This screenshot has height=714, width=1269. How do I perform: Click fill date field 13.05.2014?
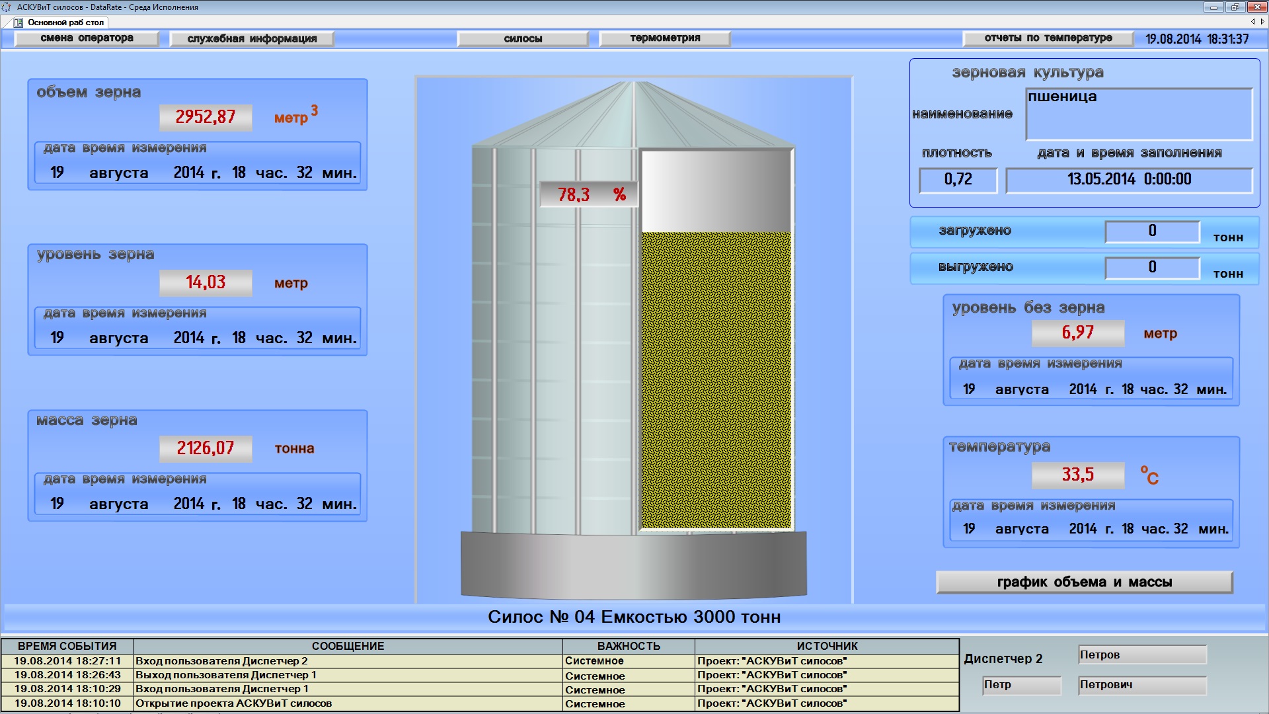(x=1129, y=180)
